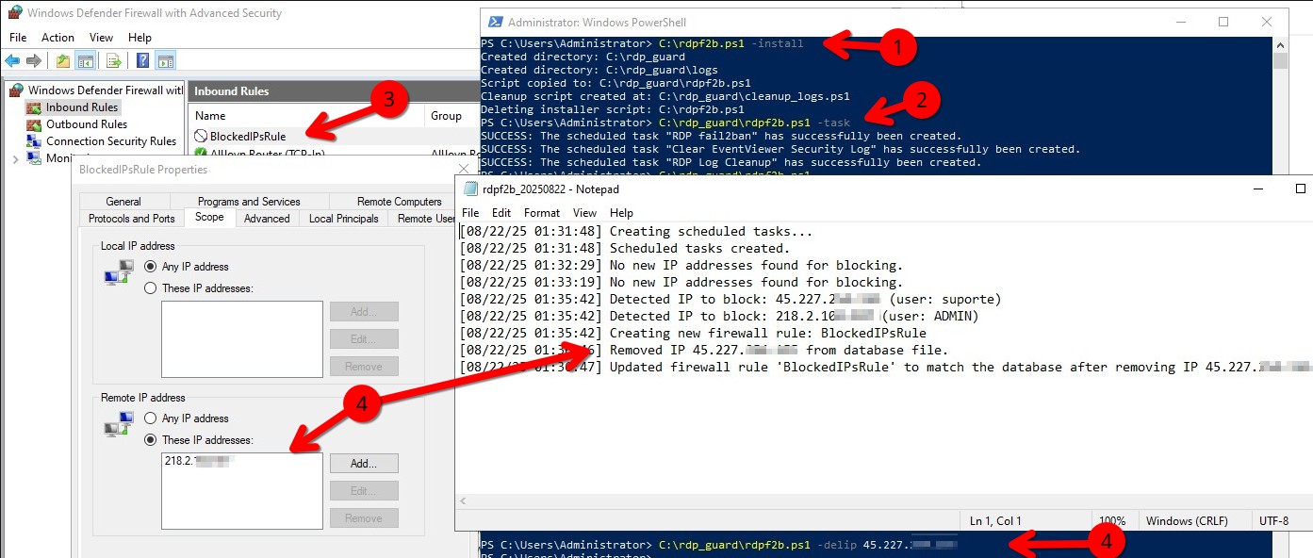Click the Inbound Rules panel header
The height and width of the screenshot is (558, 1313).
(x=335, y=91)
